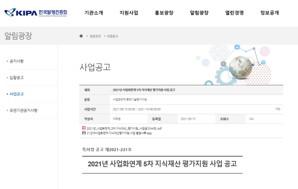Click the 등록일 label
This screenshot has width=298, height=189.
pyautogui.click(x=156, y=119)
